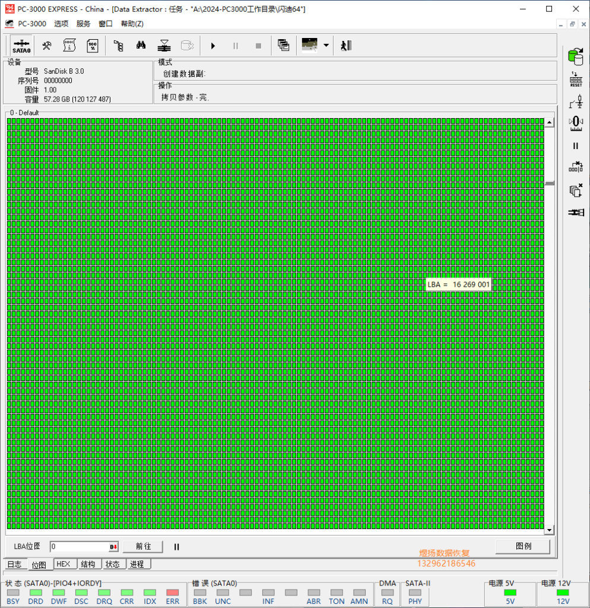Open the 选项 menu

[61, 24]
